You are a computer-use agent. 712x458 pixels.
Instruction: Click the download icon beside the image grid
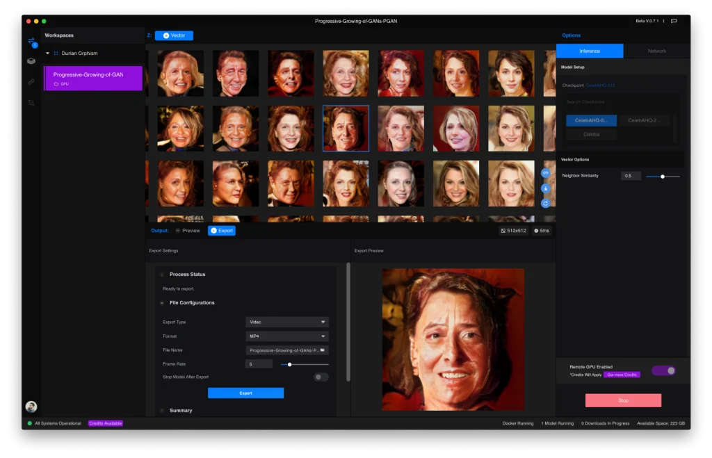(x=547, y=188)
